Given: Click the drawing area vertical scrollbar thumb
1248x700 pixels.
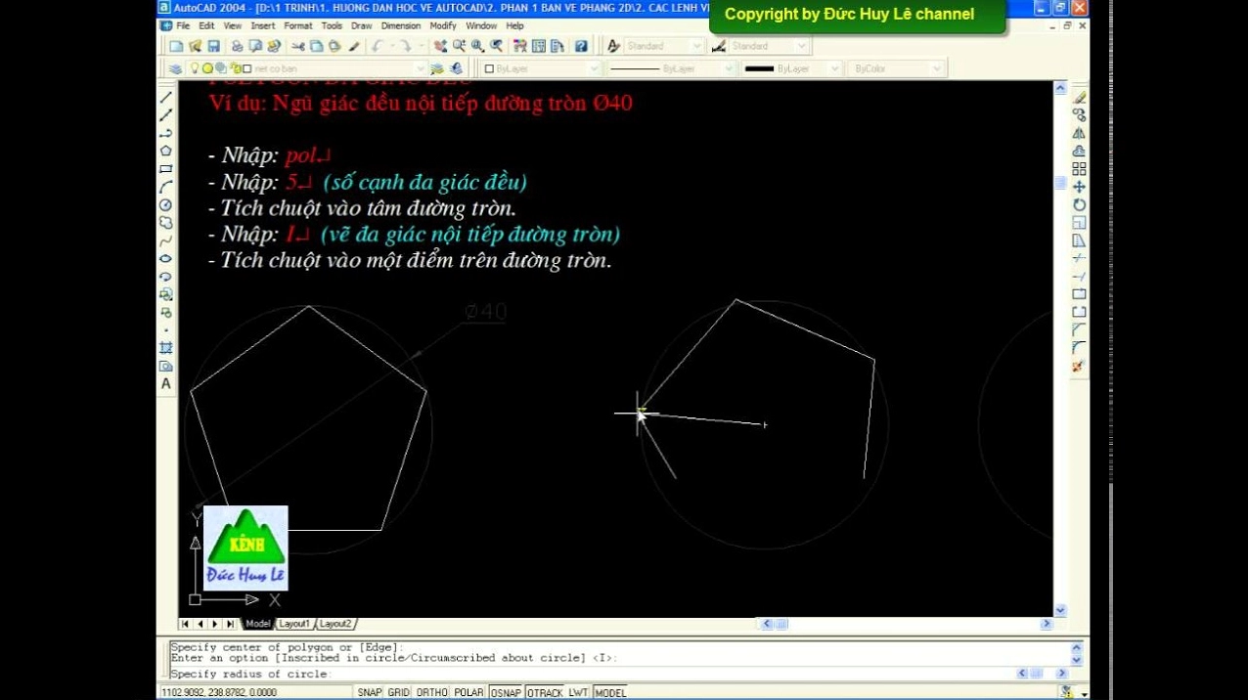Looking at the screenshot, I should (x=1060, y=183).
